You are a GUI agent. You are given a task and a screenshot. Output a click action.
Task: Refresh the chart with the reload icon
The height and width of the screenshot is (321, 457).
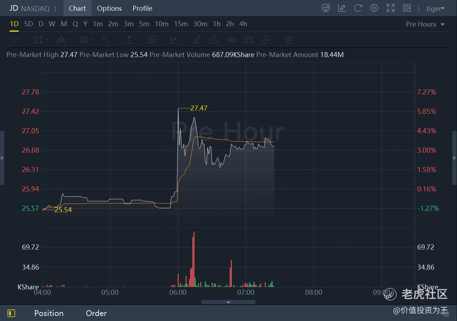pyautogui.click(x=358, y=8)
